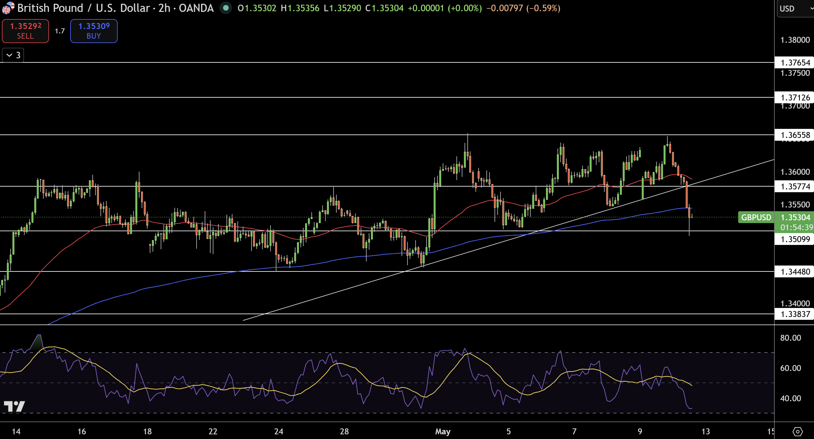Click the 40.00 RSI scale label
Image resolution: width=814 pixels, height=439 pixels.
790,398
